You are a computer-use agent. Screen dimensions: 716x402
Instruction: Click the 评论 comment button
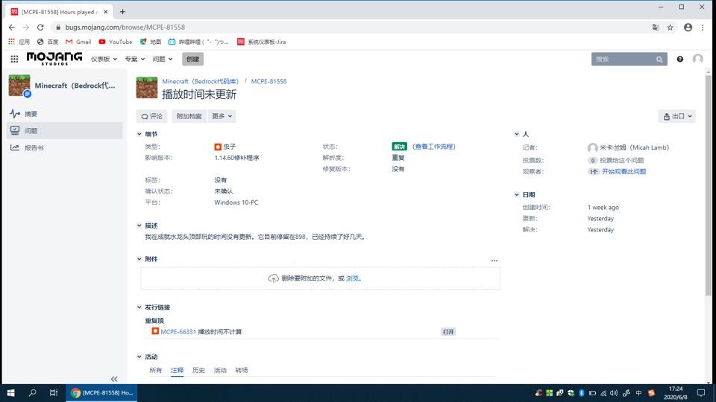(151, 116)
